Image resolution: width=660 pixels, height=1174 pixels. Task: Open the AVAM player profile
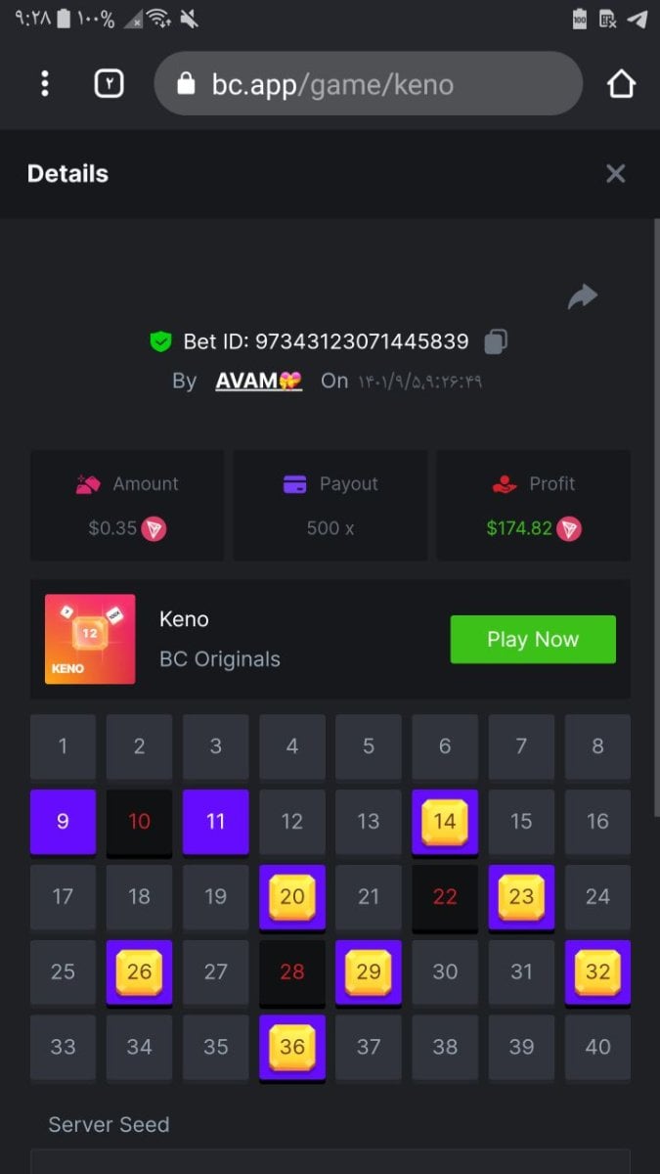(259, 381)
